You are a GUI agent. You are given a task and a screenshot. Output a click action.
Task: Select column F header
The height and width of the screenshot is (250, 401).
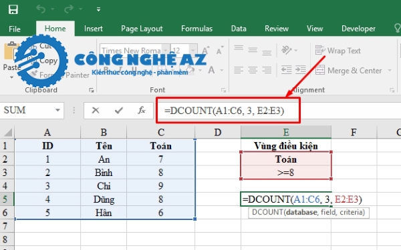point(354,133)
